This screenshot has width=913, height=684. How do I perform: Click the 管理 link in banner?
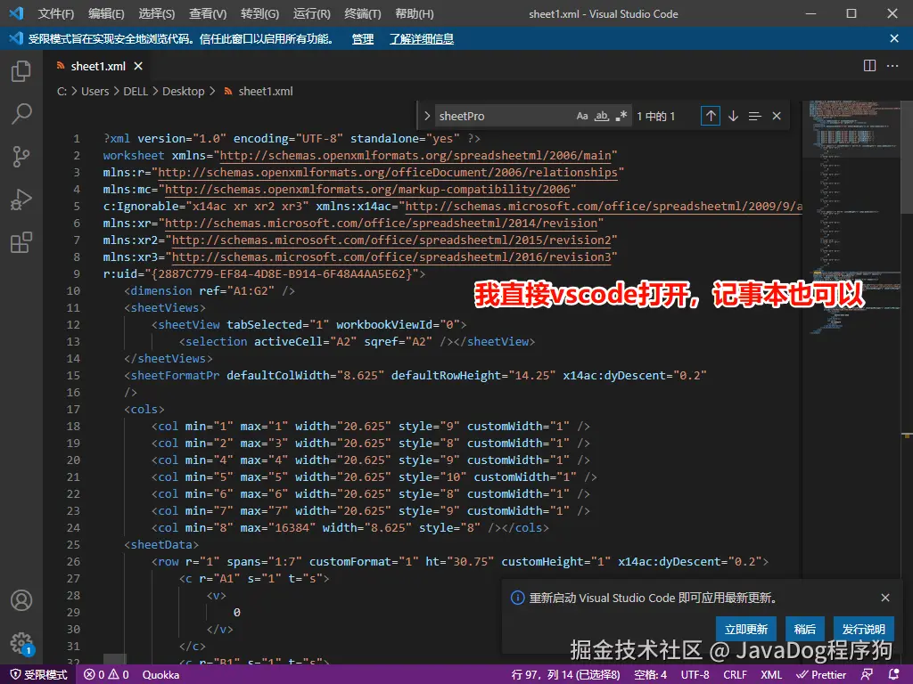363,39
